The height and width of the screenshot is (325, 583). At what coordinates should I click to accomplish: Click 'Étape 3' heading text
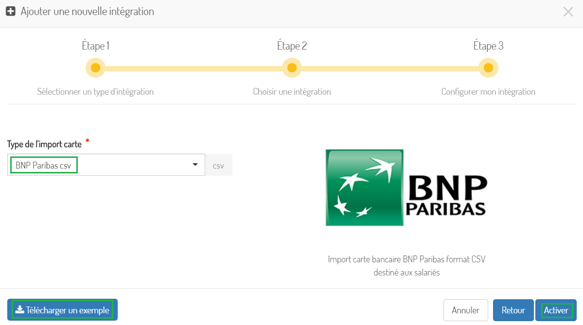click(x=488, y=46)
